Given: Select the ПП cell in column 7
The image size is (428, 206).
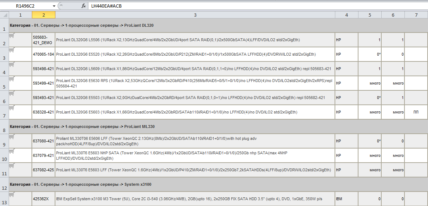Looking at the screenshot, I should (x=416, y=112).
